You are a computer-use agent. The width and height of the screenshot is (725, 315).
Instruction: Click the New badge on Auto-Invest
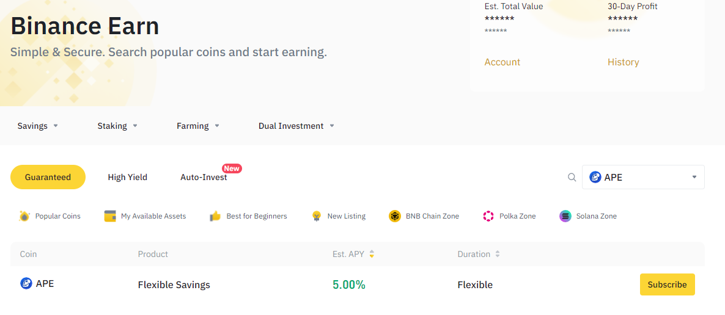click(232, 168)
